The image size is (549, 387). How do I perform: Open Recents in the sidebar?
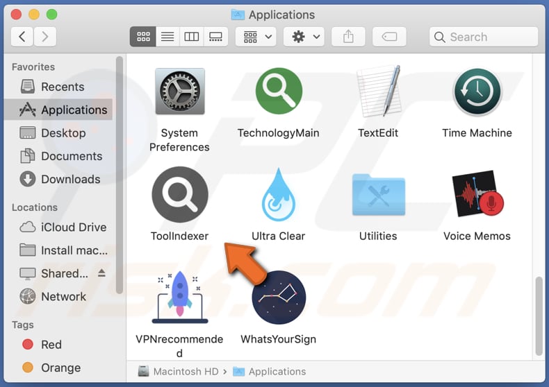(x=58, y=87)
